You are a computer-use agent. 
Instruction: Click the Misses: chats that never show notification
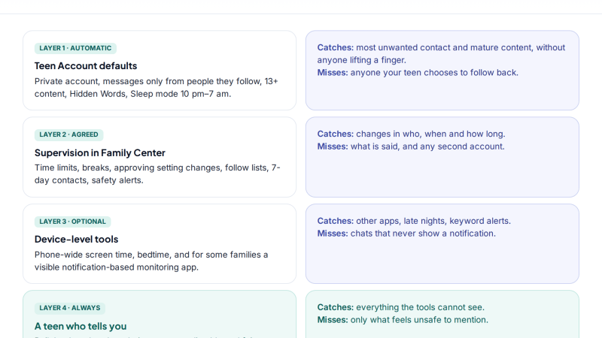pos(406,234)
